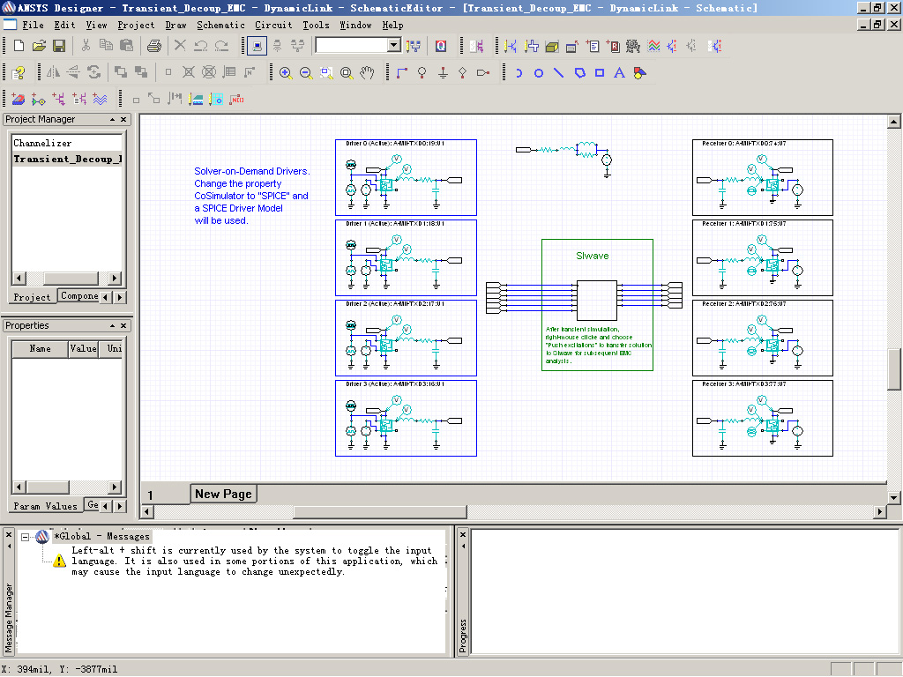Close the Message Manager panel
Viewport: 903px width, 677px height.
click(9, 535)
